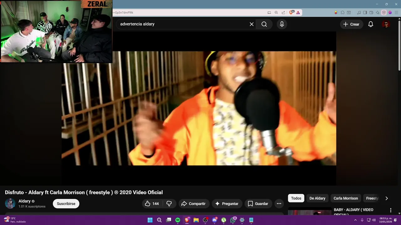Select the Carla Morrison filter chip

click(346, 198)
